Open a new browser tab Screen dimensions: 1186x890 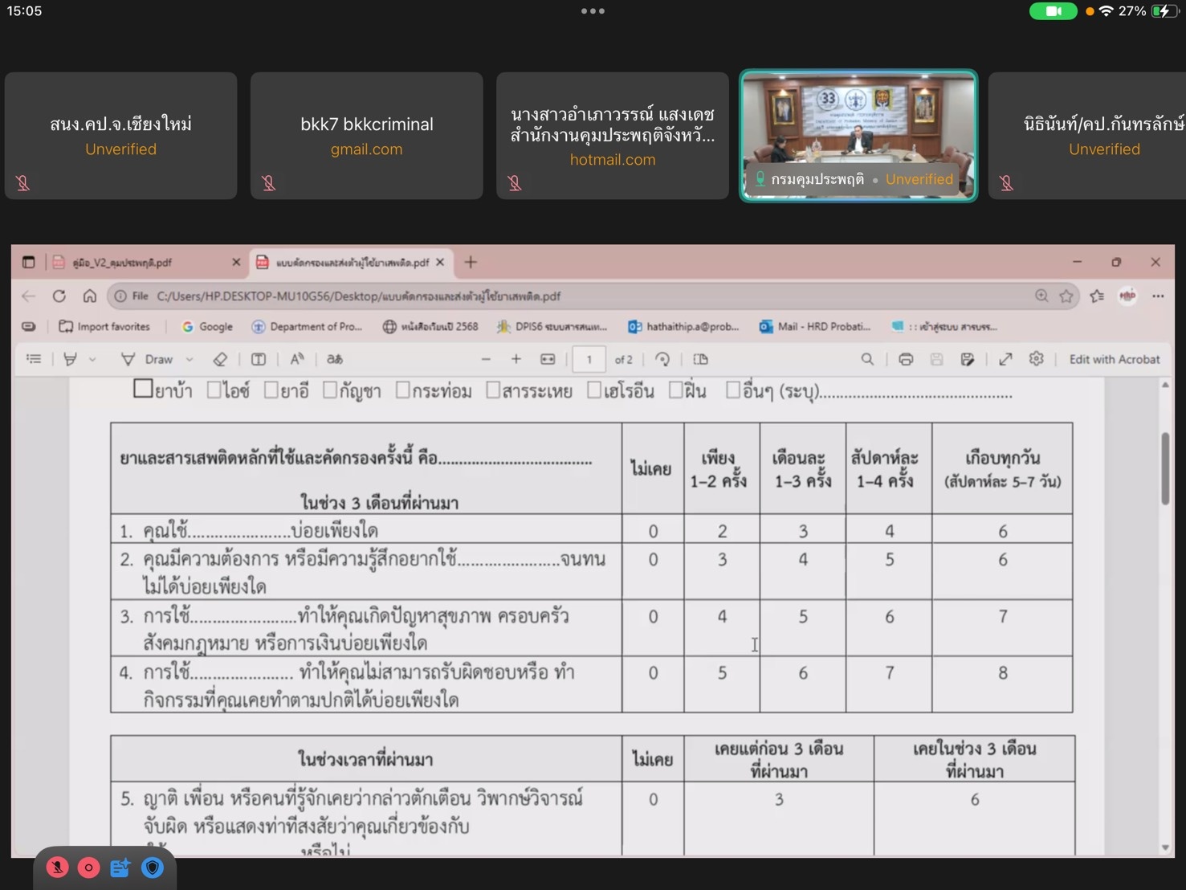[x=471, y=262]
